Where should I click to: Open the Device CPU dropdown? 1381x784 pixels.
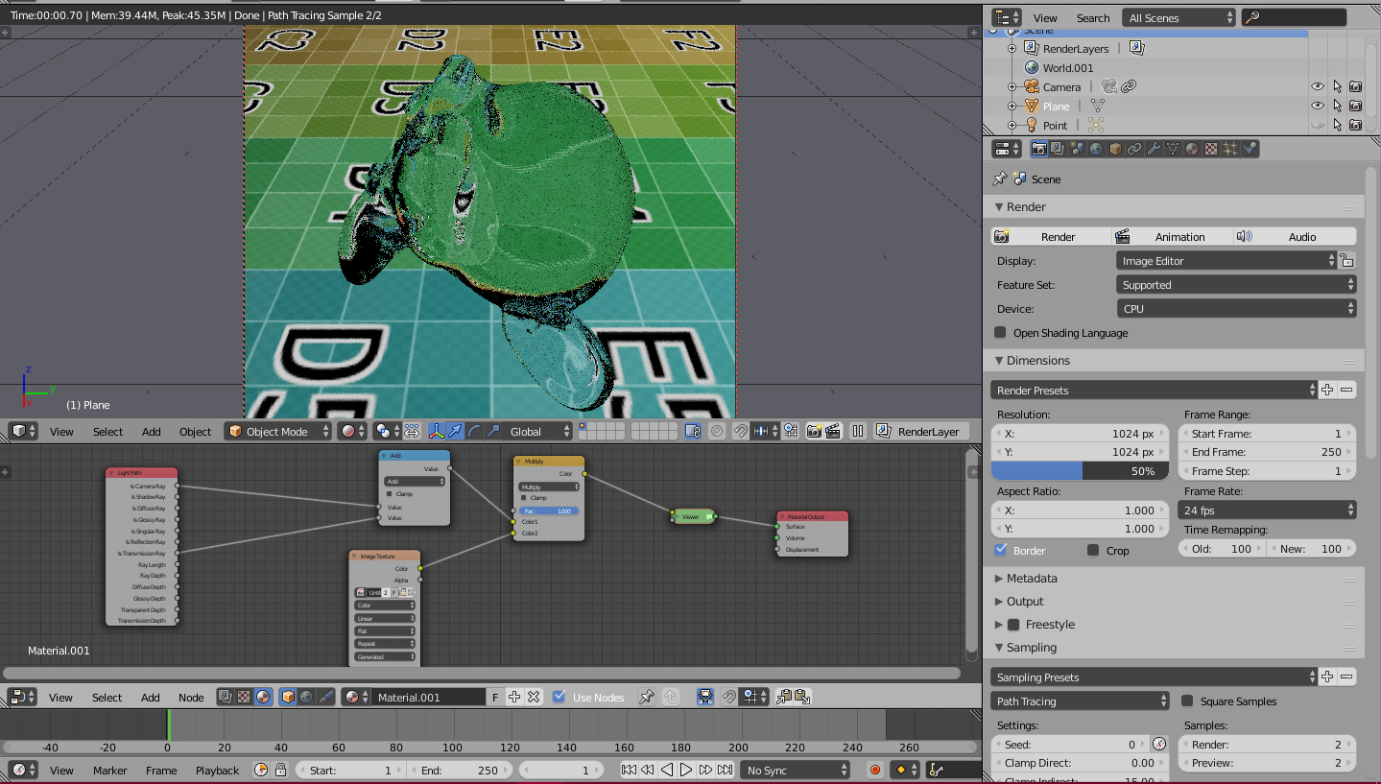pyautogui.click(x=1235, y=308)
